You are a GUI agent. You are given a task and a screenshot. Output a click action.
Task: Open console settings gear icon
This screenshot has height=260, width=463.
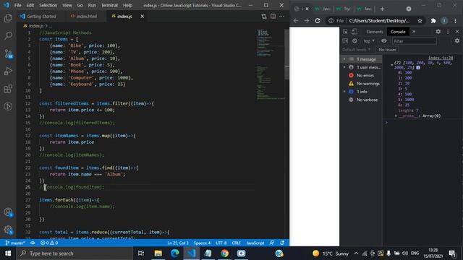point(457,41)
